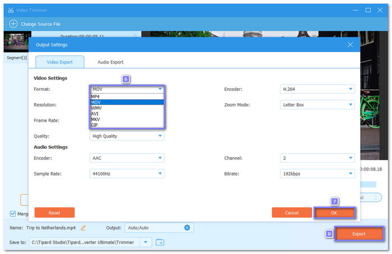Click the Video Trimmer scissors icon
This screenshot has width=392, height=254.
(x=11, y=10)
